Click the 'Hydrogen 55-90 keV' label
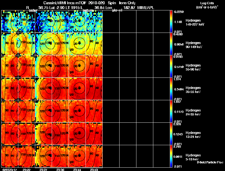Viewport: 225px width, 171px height. click(x=193, y=67)
